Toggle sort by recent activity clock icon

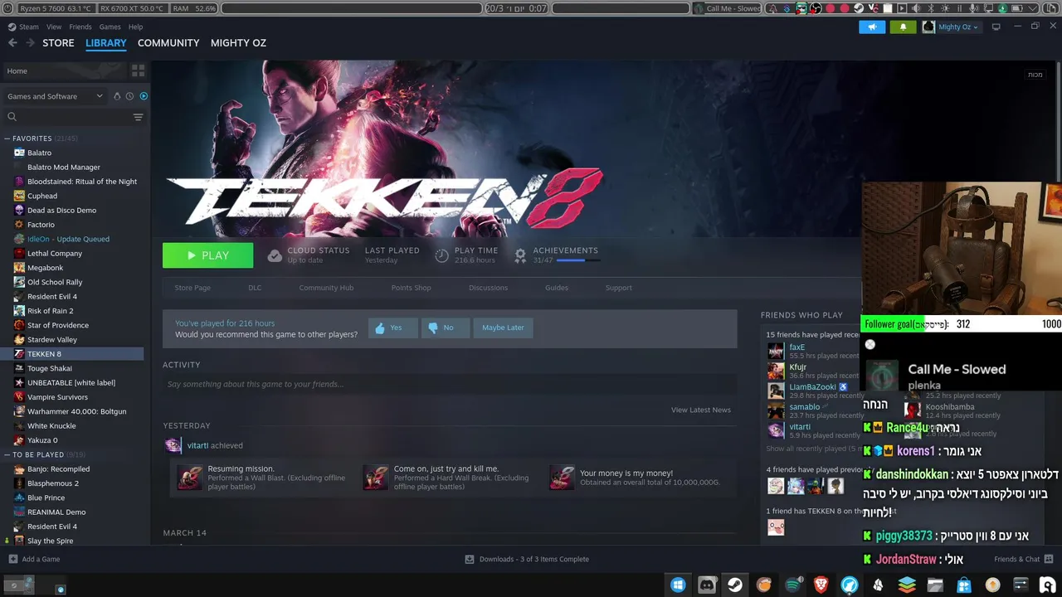point(129,96)
